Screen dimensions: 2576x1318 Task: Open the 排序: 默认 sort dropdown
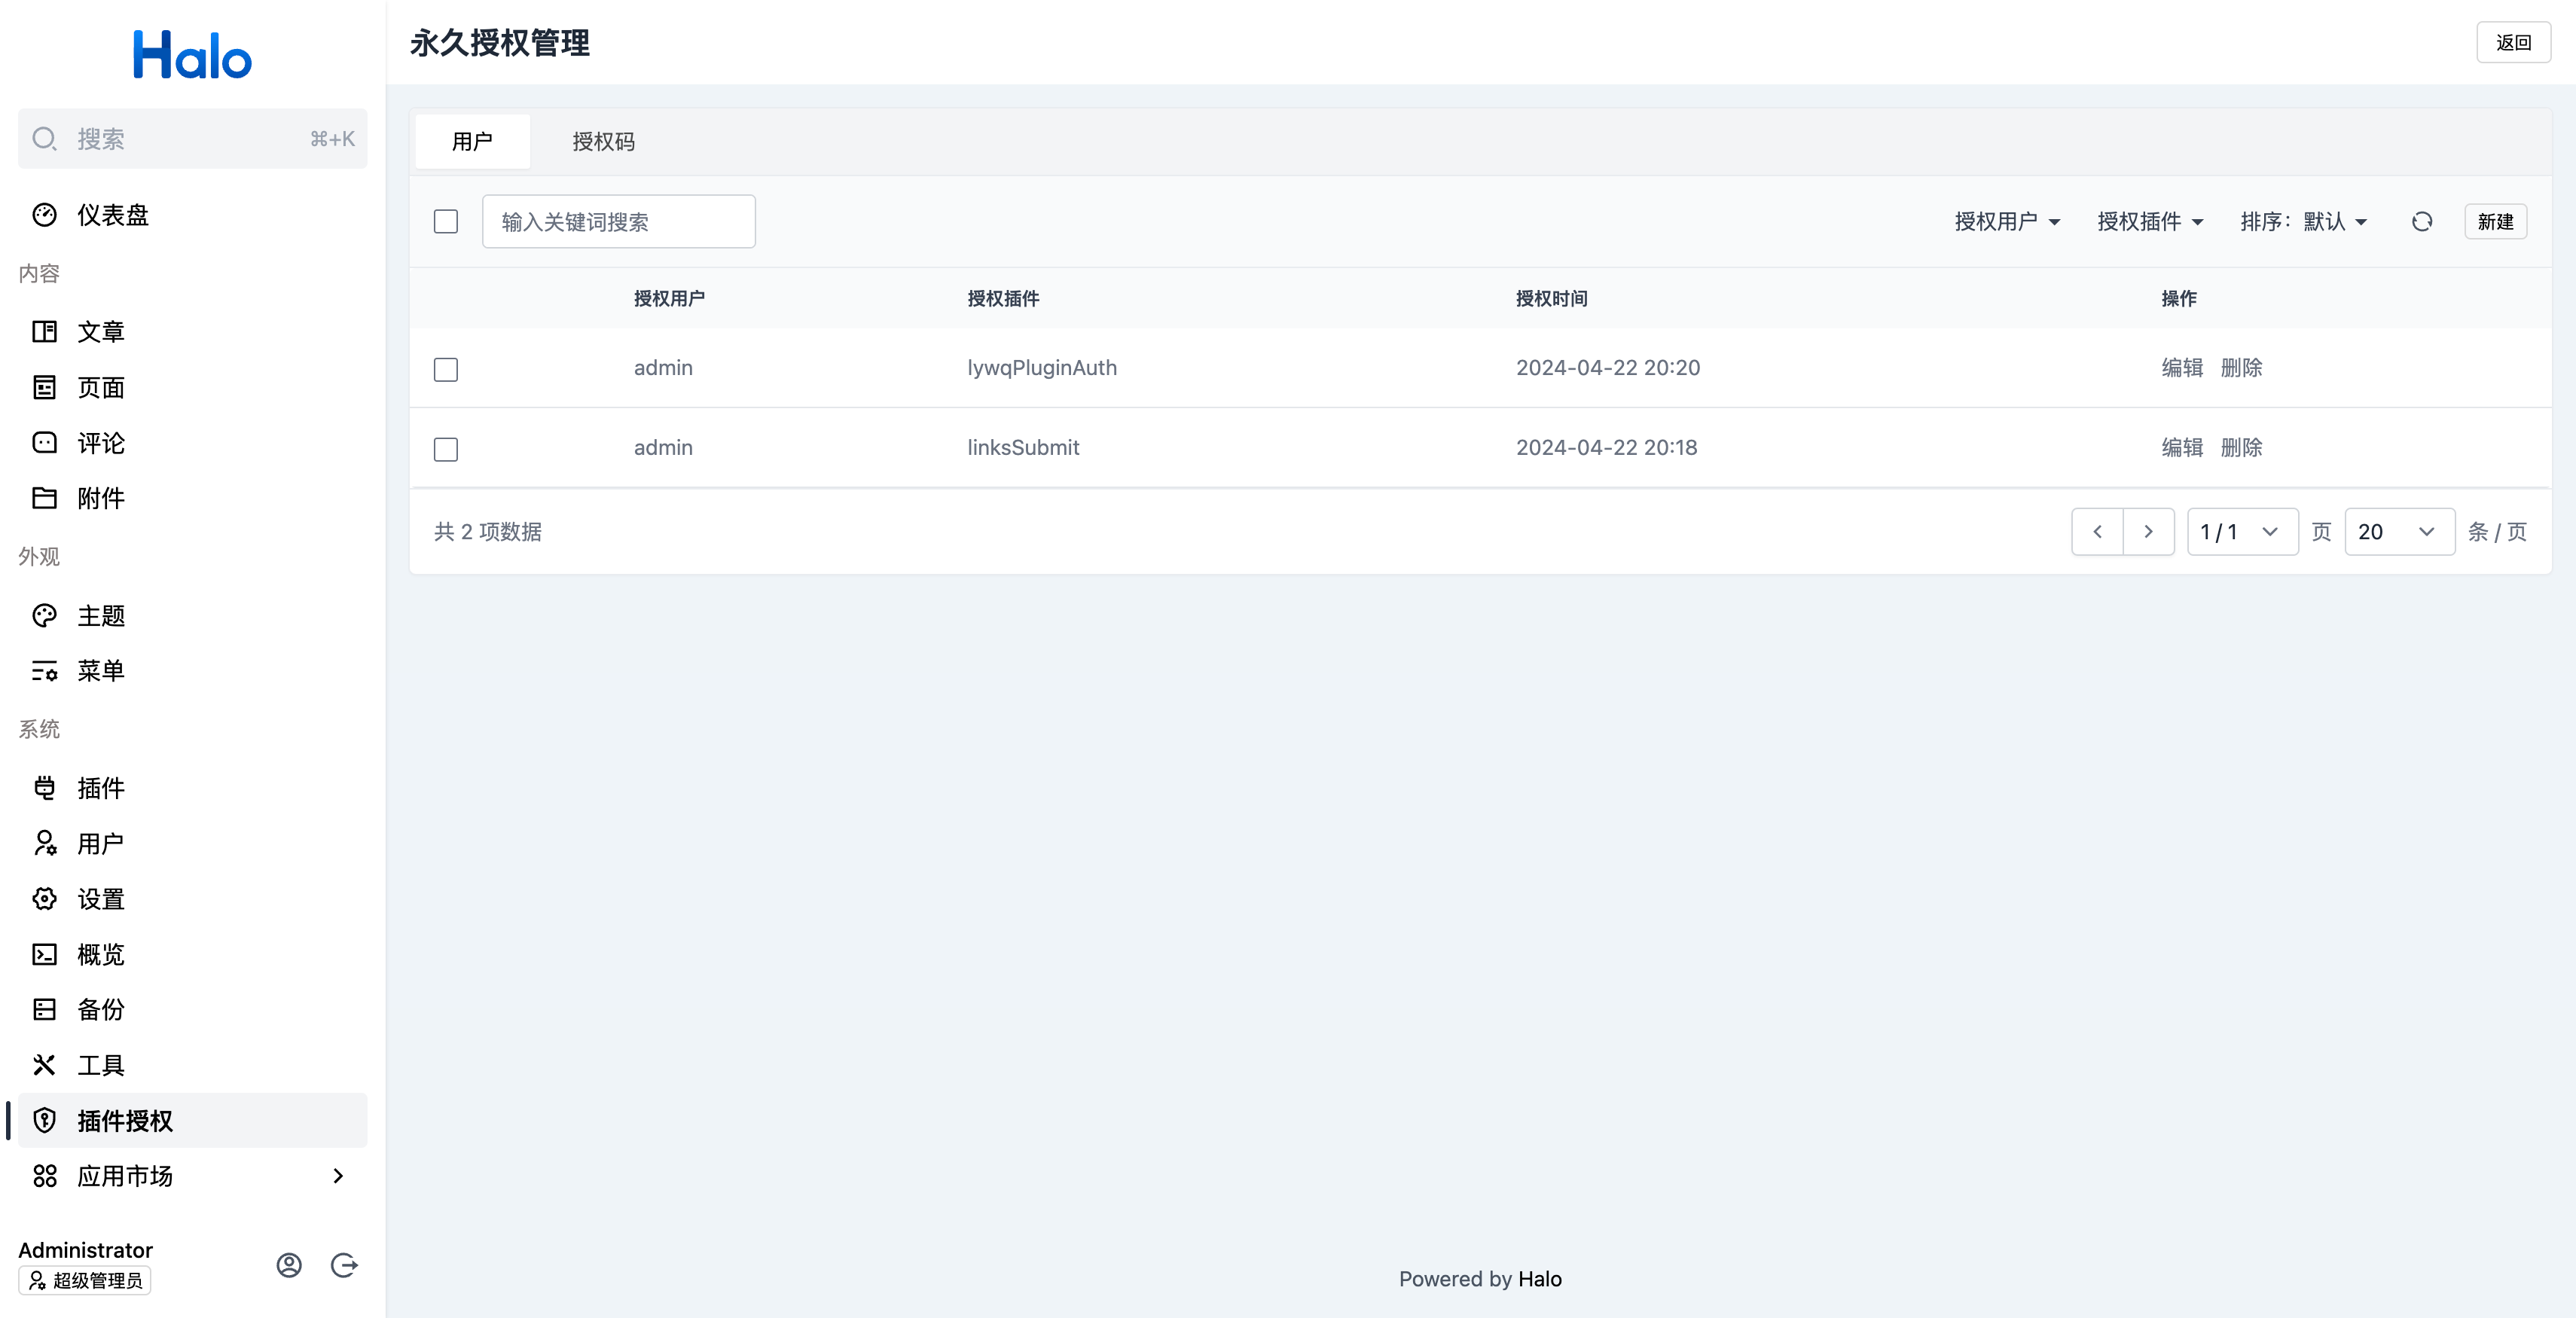pos(2304,222)
